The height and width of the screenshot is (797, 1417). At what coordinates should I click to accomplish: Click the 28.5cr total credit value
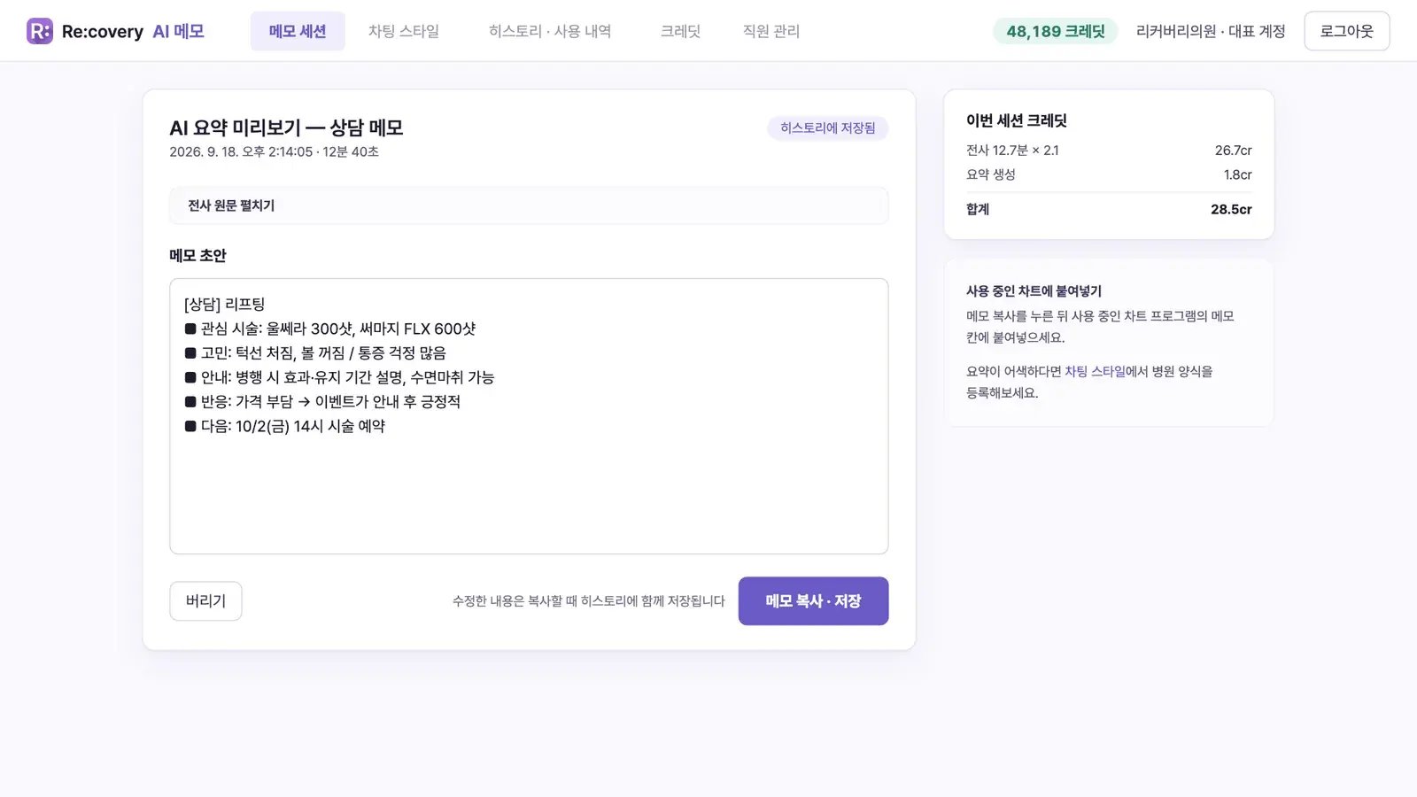[1231, 209]
